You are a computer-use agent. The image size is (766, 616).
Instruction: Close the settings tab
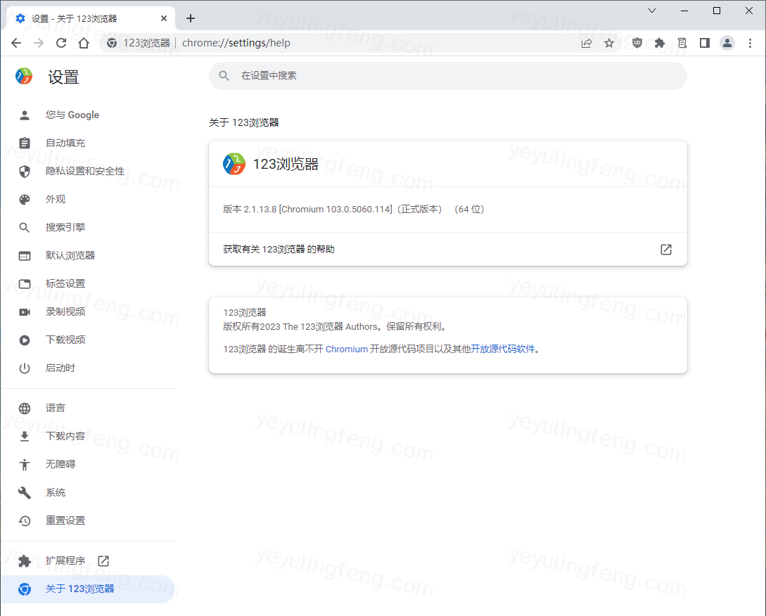164,18
